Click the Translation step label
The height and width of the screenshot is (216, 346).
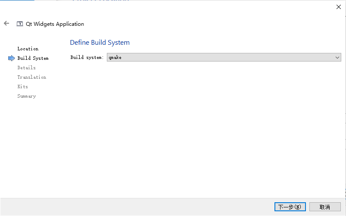pyautogui.click(x=32, y=77)
